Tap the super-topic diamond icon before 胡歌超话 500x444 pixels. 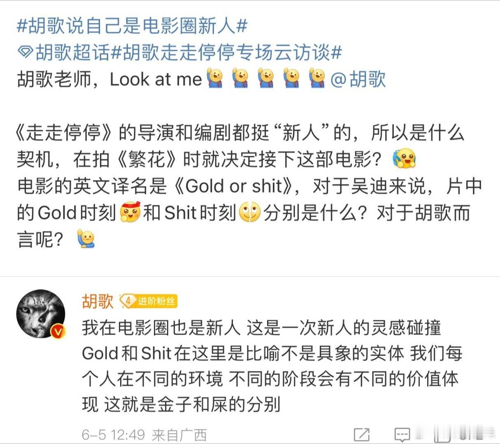tap(26, 53)
